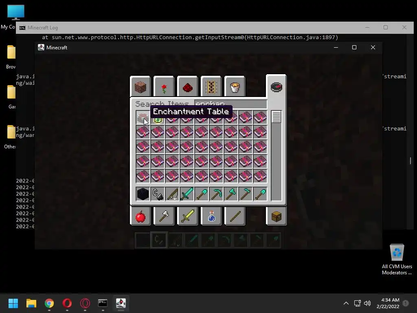Screen dimensions: 417x313
Task: Select the diamond pickaxe hotbar slot
Action: click(x=216, y=194)
